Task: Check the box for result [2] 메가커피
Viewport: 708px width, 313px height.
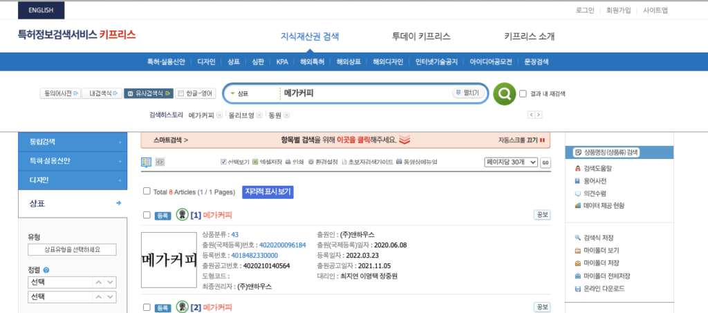Action: coord(147,307)
